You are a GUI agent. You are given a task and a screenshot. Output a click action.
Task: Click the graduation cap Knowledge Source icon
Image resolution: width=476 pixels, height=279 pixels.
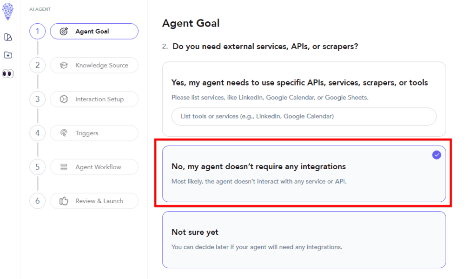[64, 66]
